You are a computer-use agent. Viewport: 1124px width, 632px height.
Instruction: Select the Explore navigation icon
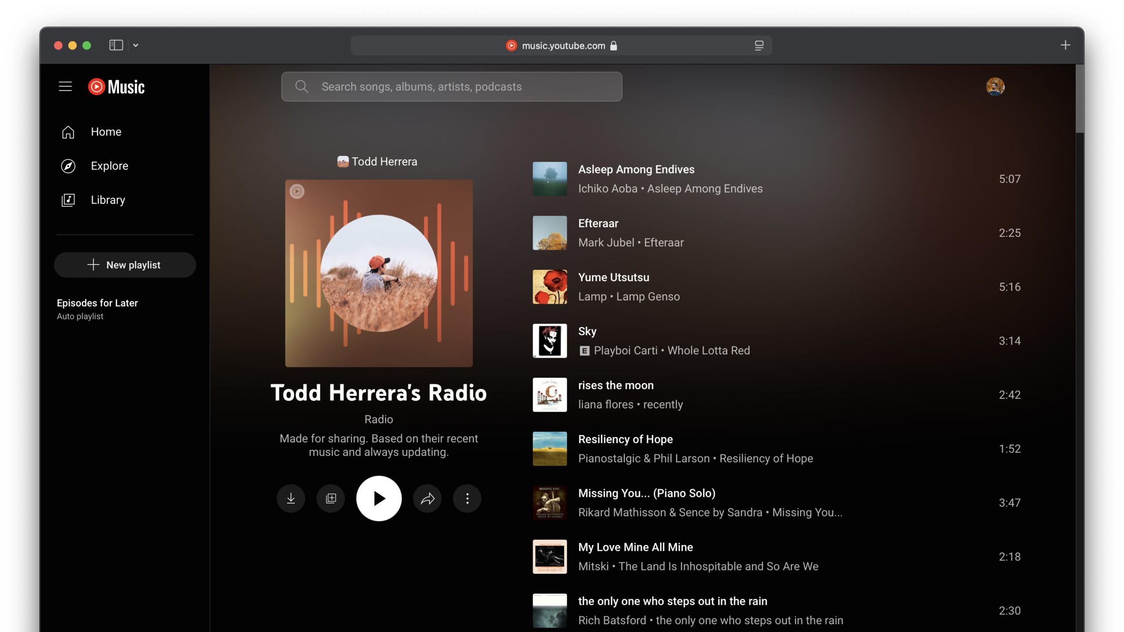pyautogui.click(x=68, y=166)
